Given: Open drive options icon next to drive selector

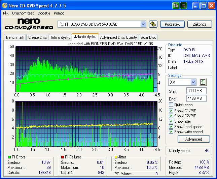Looking at the screenshot, I should 153,24.
